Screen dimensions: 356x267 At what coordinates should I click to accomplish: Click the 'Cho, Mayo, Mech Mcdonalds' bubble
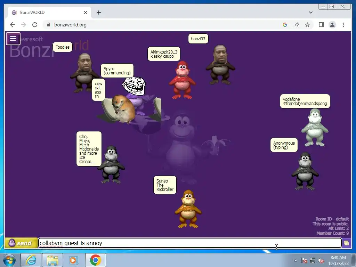point(89,149)
